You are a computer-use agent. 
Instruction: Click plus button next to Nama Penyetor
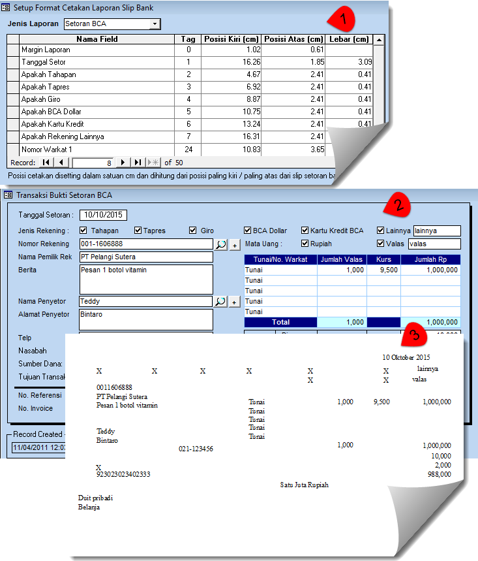(x=234, y=302)
